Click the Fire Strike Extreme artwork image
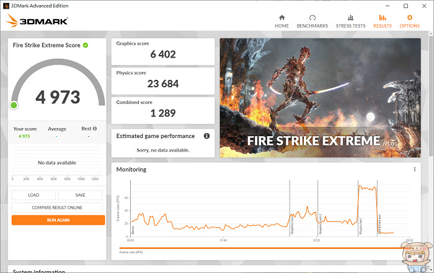The height and width of the screenshot is (273, 434). click(321, 98)
